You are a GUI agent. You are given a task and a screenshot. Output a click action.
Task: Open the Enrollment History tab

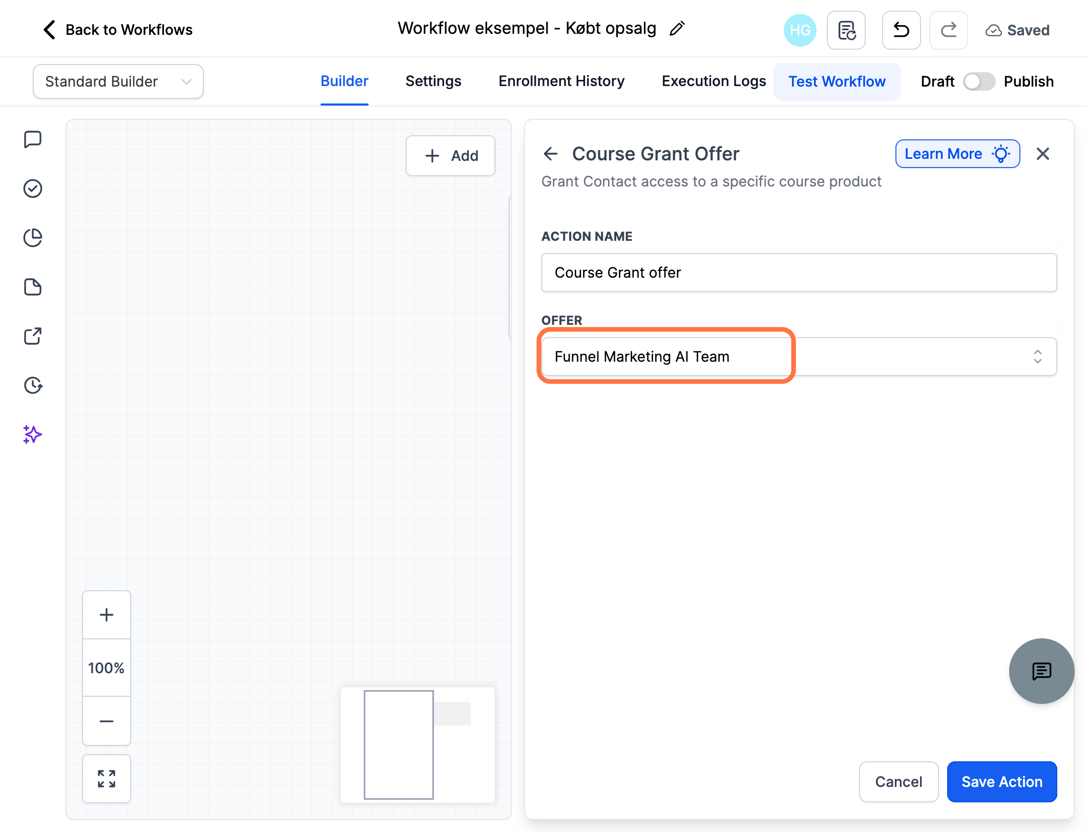point(561,81)
